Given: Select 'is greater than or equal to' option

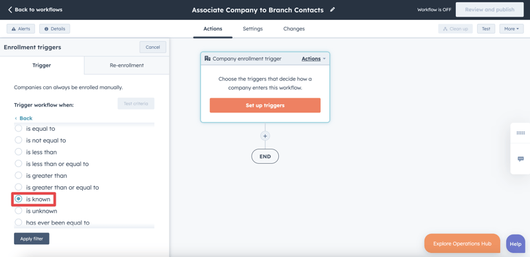Looking at the screenshot, I should [x=19, y=187].
